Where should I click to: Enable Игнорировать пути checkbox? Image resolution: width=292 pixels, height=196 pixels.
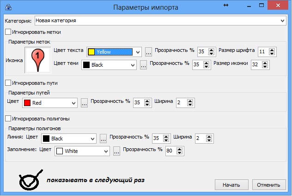pyautogui.click(x=8, y=83)
